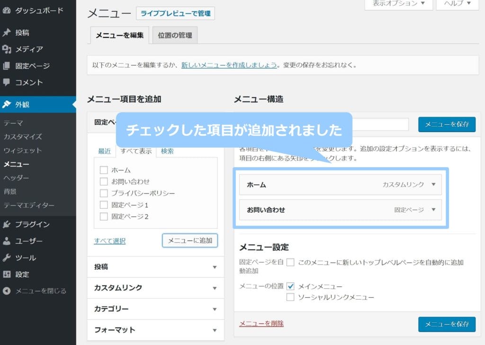Click the プラグイン plug icon

coord(7,224)
